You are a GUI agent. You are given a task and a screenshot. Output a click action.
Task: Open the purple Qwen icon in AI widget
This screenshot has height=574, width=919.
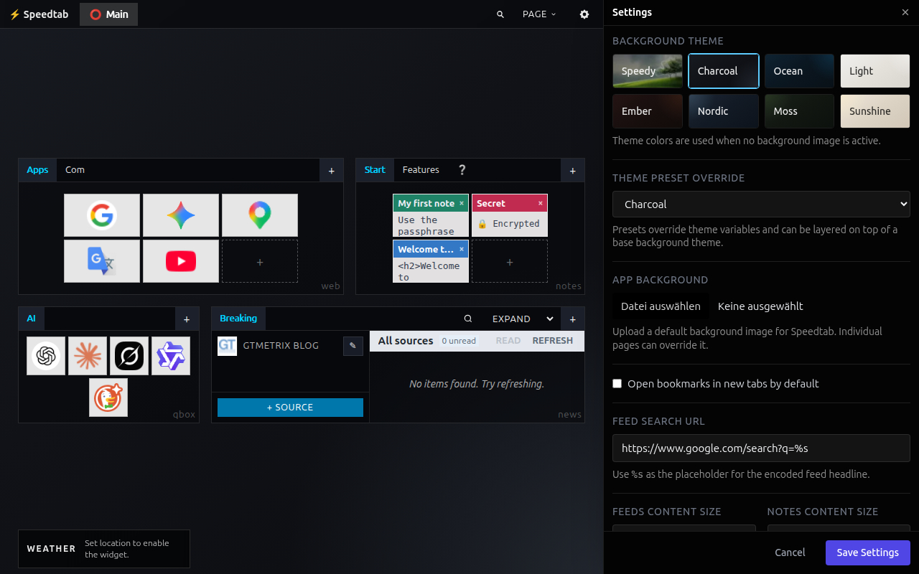171,356
